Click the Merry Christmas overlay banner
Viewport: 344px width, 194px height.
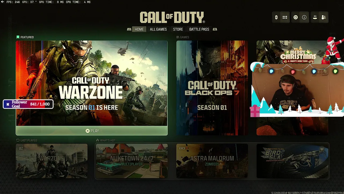298,56
